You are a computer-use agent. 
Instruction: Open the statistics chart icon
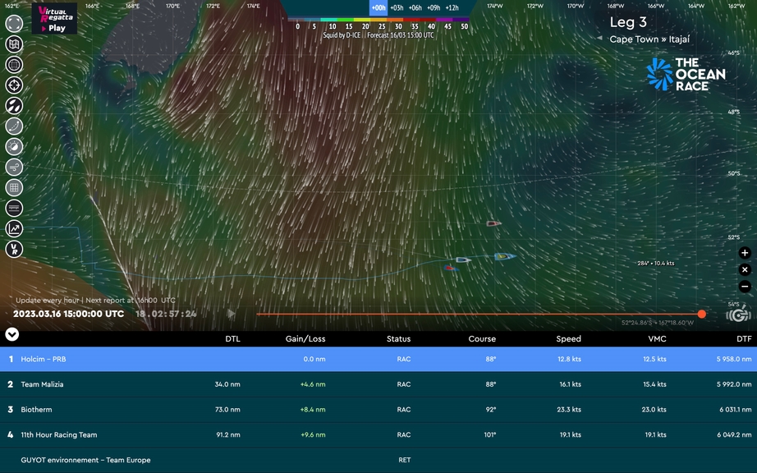click(x=14, y=228)
